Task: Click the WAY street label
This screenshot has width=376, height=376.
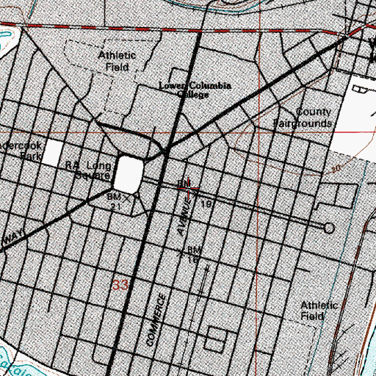Action: tap(13, 237)
